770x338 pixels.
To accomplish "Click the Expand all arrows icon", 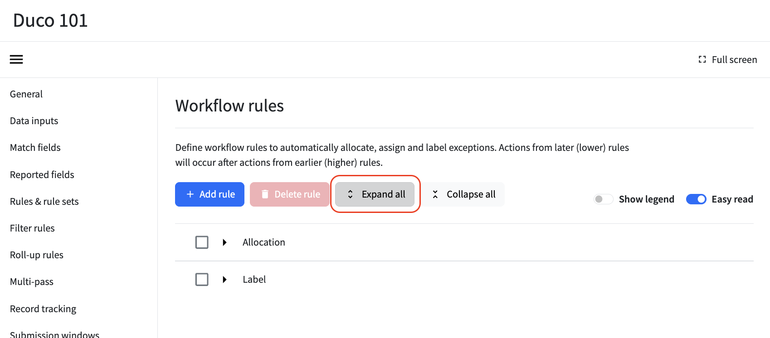I will tap(350, 194).
